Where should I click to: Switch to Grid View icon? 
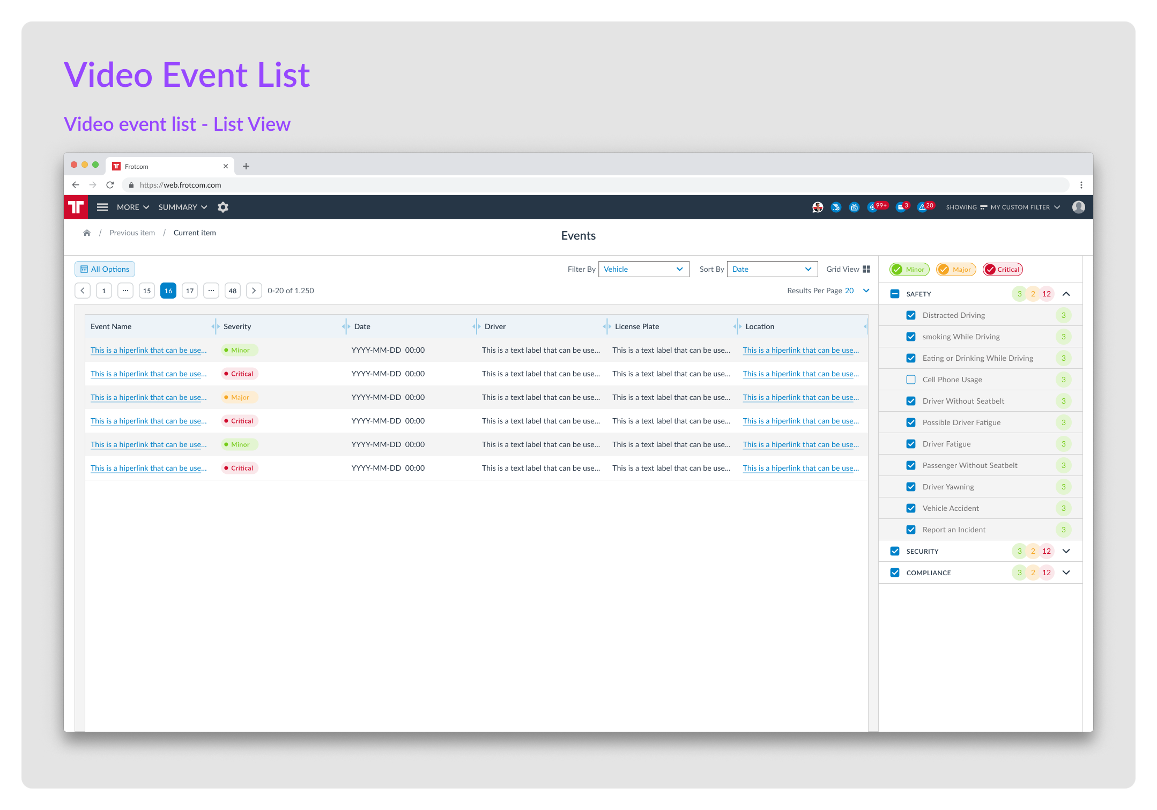pyautogui.click(x=866, y=269)
